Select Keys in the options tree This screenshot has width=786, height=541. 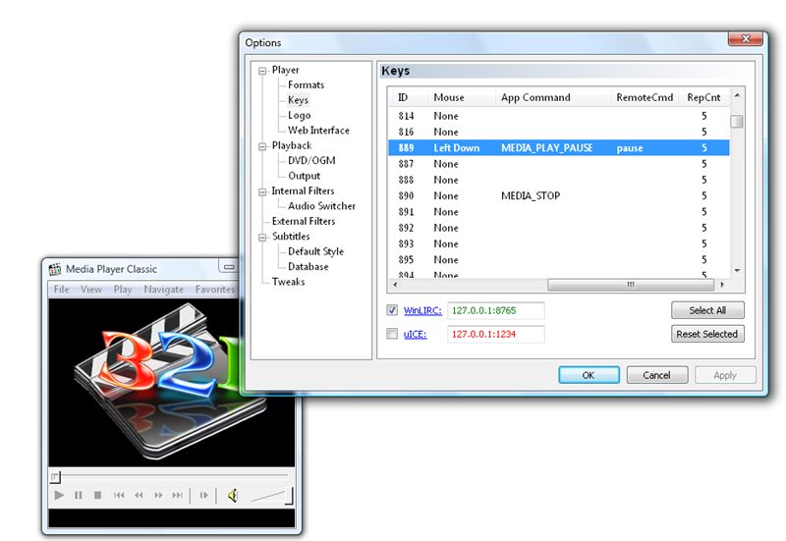point(298,100)
